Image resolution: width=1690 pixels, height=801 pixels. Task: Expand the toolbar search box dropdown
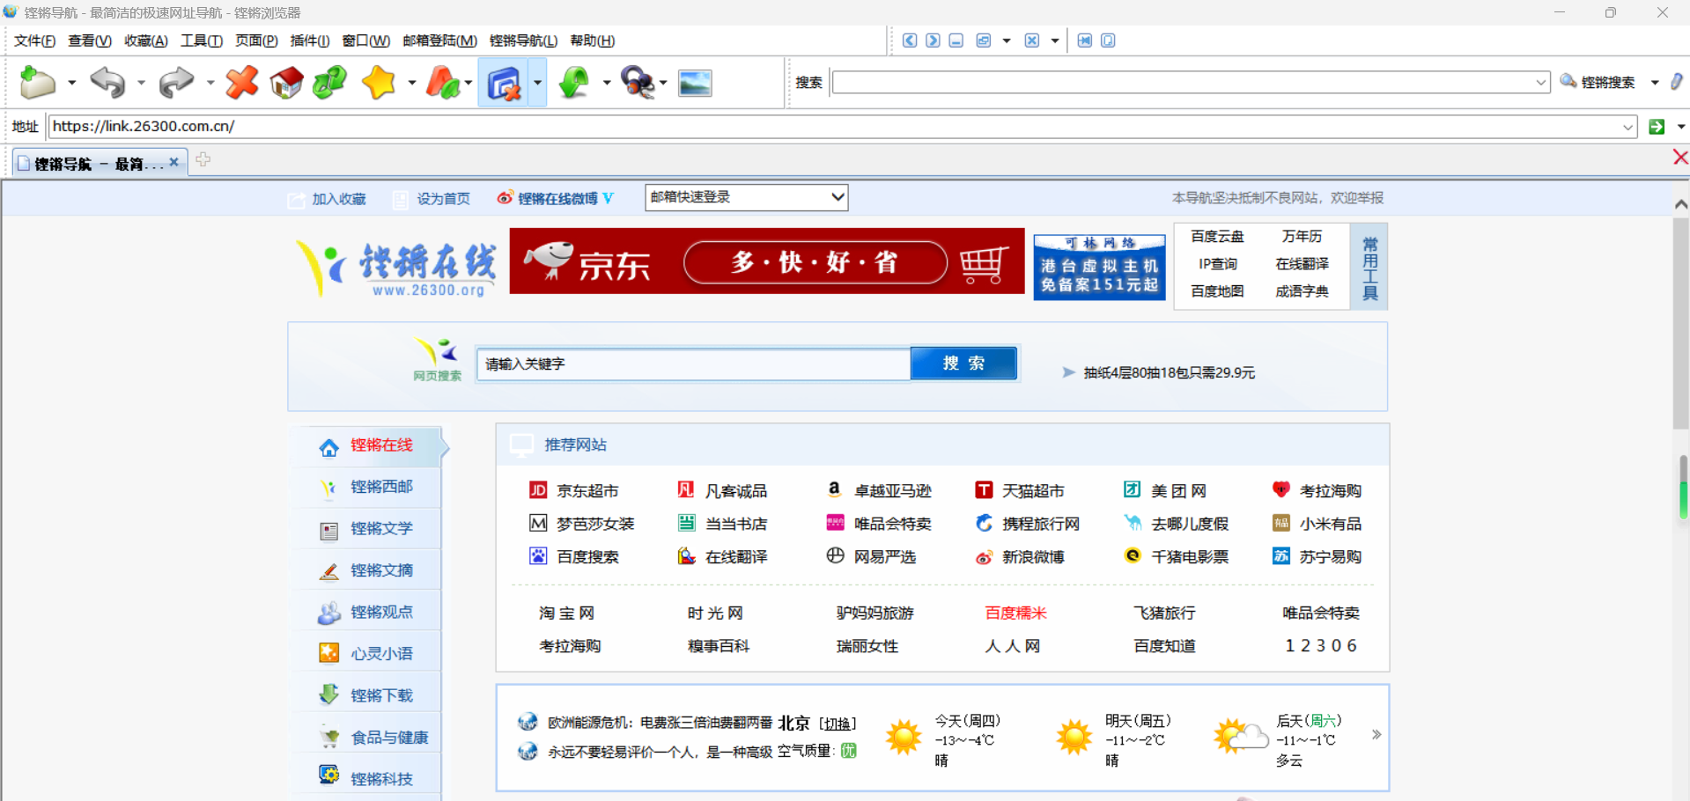coord(1541,83)
